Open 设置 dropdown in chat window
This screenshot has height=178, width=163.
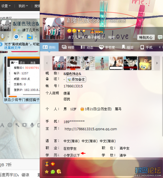pos(6,6)
